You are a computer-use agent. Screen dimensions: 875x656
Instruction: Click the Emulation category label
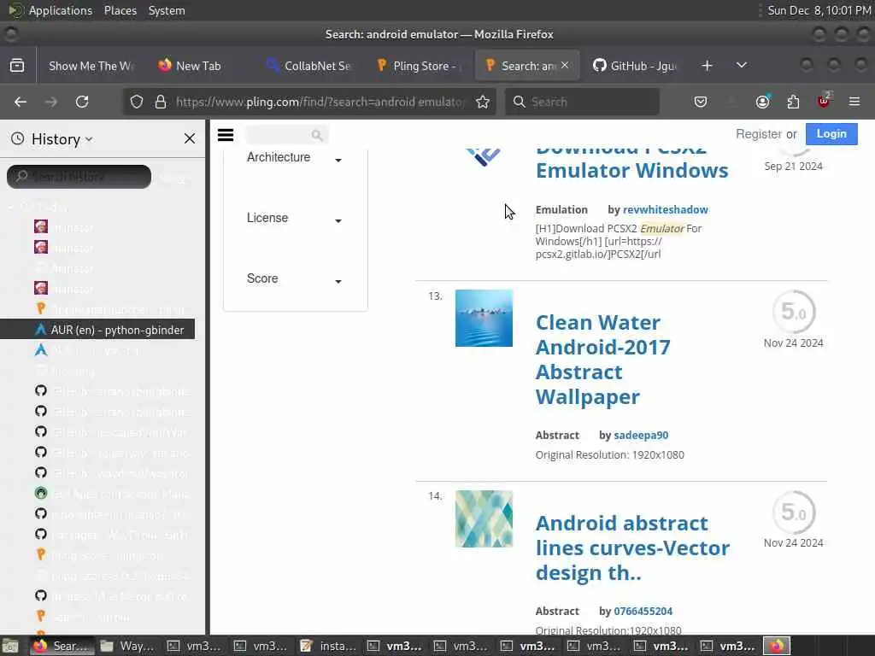561,210
